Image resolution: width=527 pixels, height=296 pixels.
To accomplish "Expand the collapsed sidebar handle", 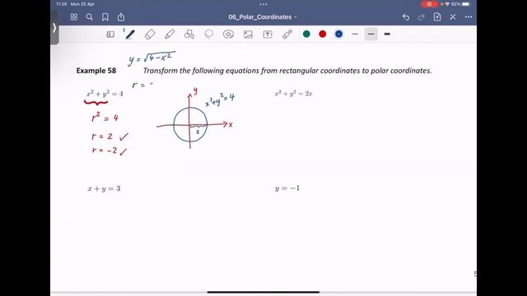I will point(54,28).
